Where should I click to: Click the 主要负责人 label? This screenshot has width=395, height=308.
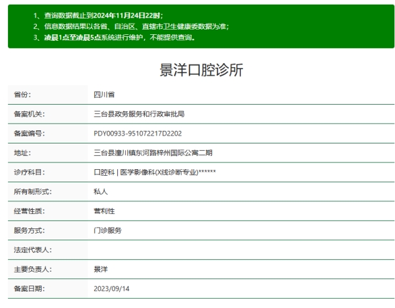coord(33,269)
